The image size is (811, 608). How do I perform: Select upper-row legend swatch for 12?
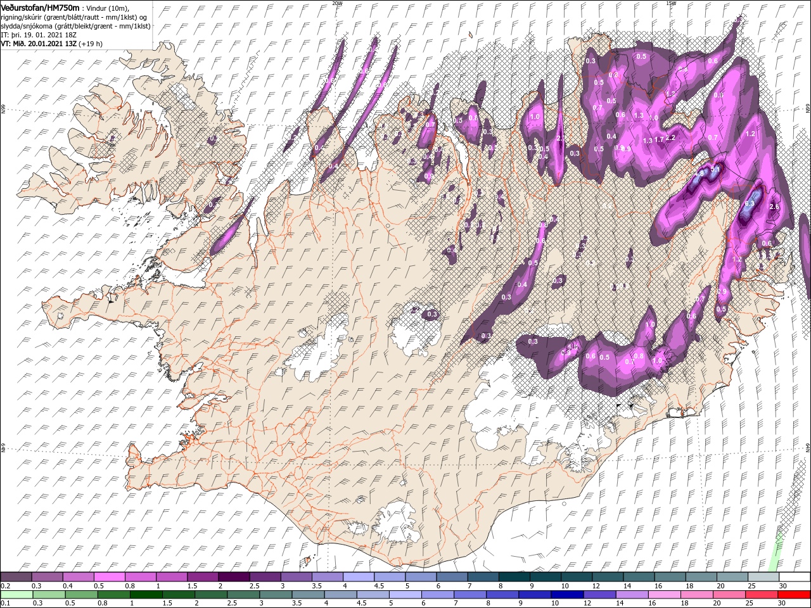pyautogui.click(x=608, y=576)
